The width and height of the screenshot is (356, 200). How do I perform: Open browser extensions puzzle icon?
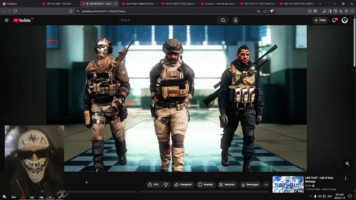point(310,11)
